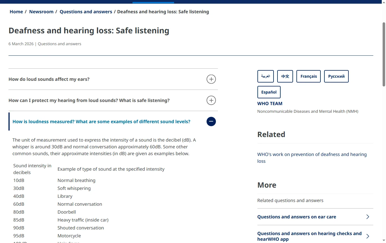Switch page language to Français
386x243 pixels.
click(309, 76)
